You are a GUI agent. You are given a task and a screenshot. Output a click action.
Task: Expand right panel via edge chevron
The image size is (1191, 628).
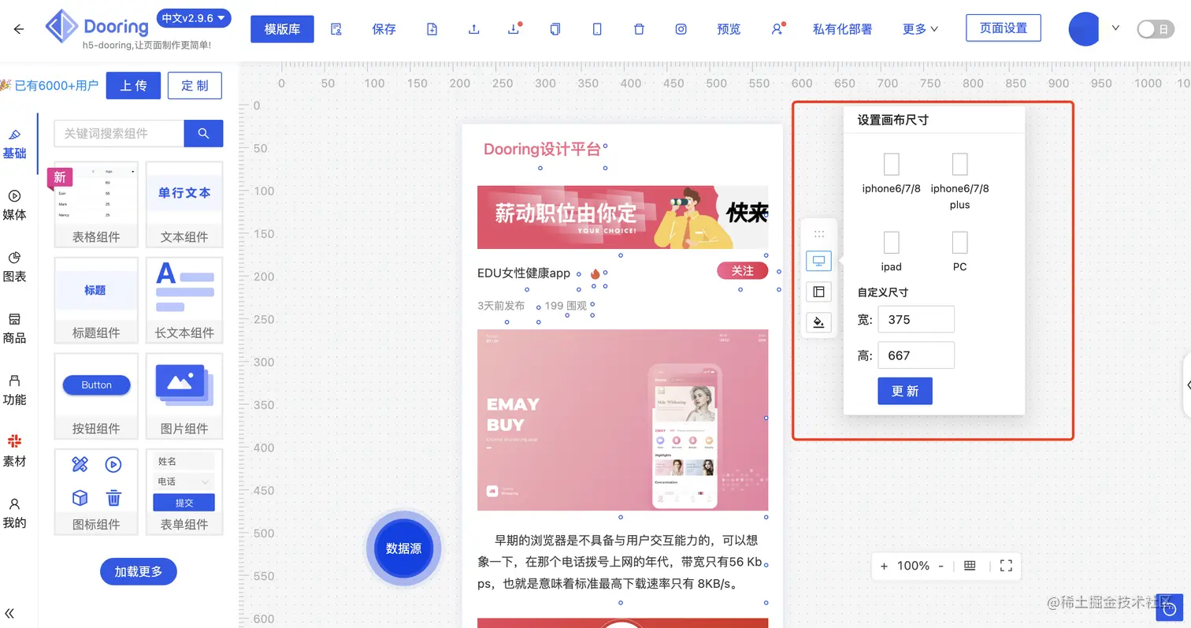coord(1188,385)
